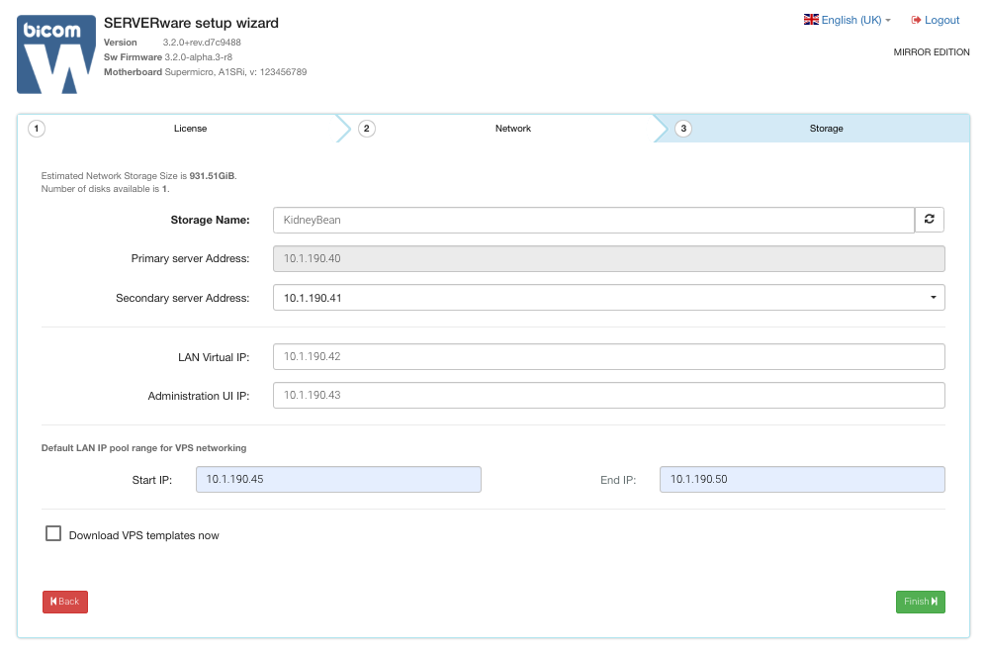Log out via Logout link
985x655 pixels.
(x=936, y=20)
